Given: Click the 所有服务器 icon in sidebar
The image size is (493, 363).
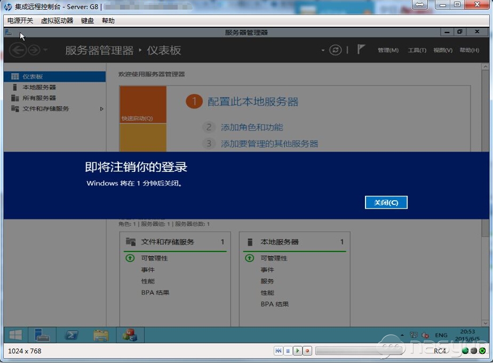Looking at the screenshot, I should 15,98.
